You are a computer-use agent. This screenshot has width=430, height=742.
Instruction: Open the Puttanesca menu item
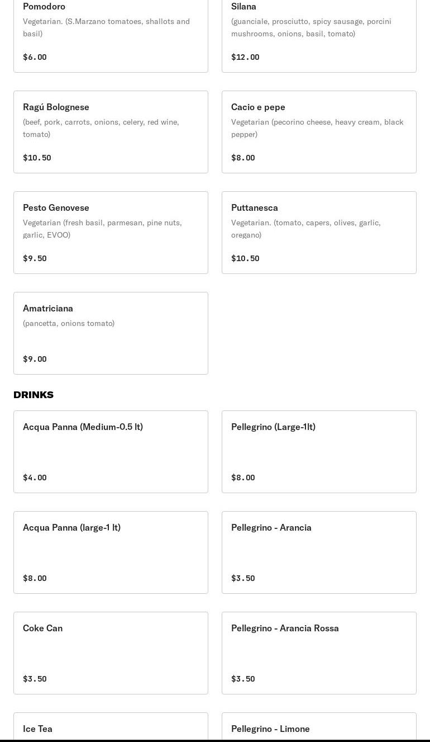point(319,233)
